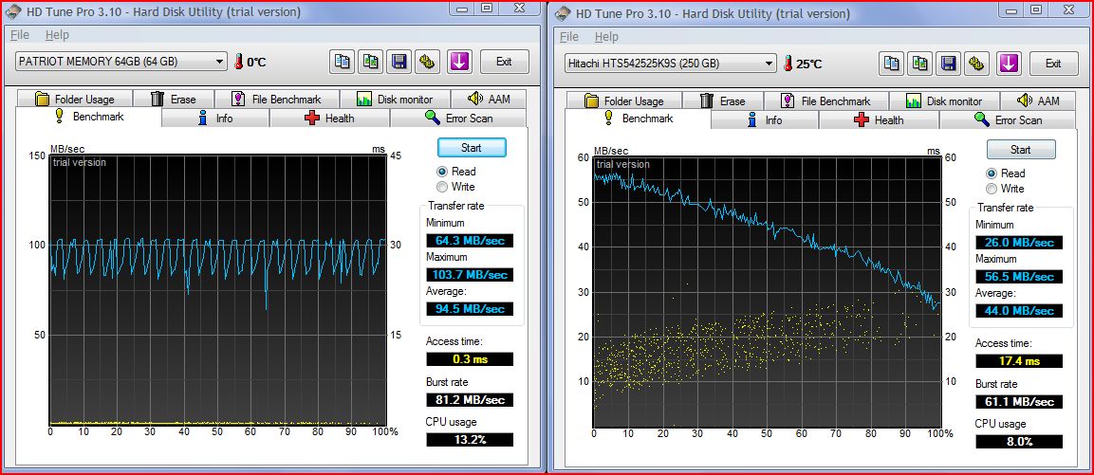The image size is (1094, 475).
Task: Open the PATRIOT MEMORY 64GB drive dropdown
Action: [121, 62]
